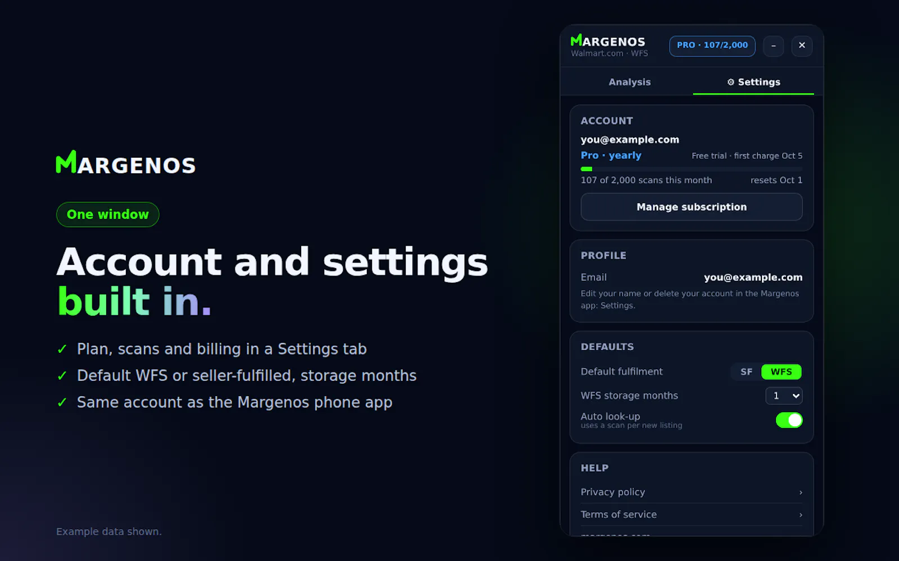This screenshot has height=561, width=899.
Task: Close the Margenos panel
Action: click(x=802, y=45)
